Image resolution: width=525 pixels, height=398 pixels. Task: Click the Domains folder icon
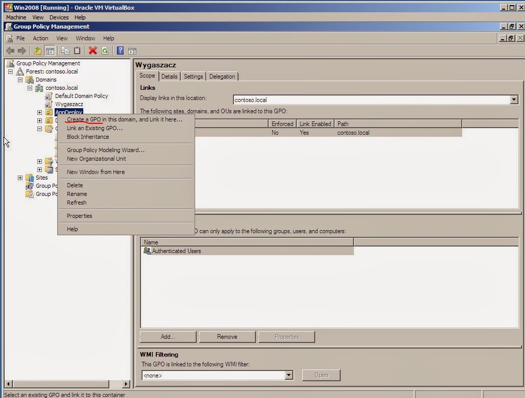click(x=30, y=80)
